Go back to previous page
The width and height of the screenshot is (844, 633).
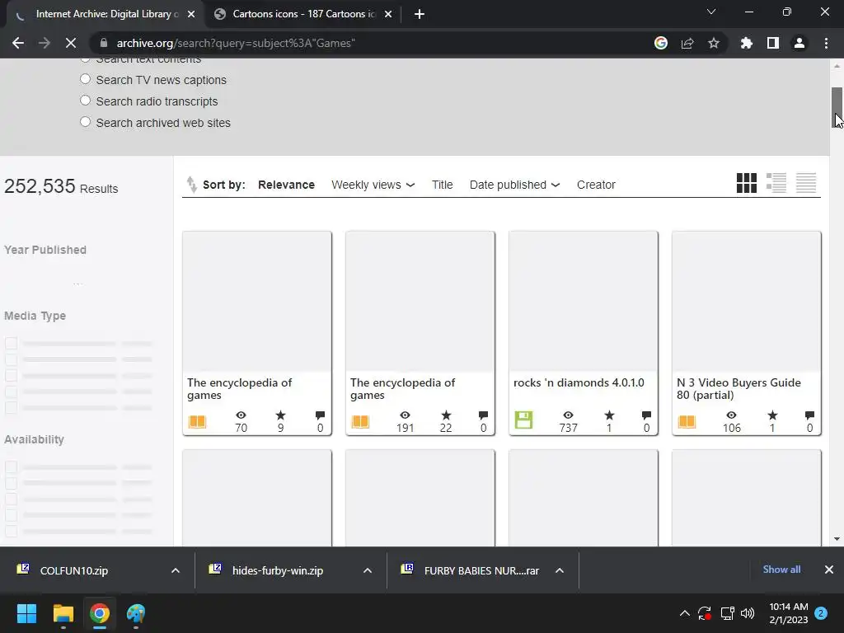[18, 43]
